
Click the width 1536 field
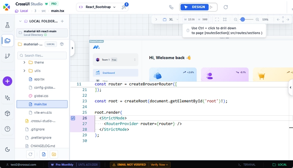[189, 19]
